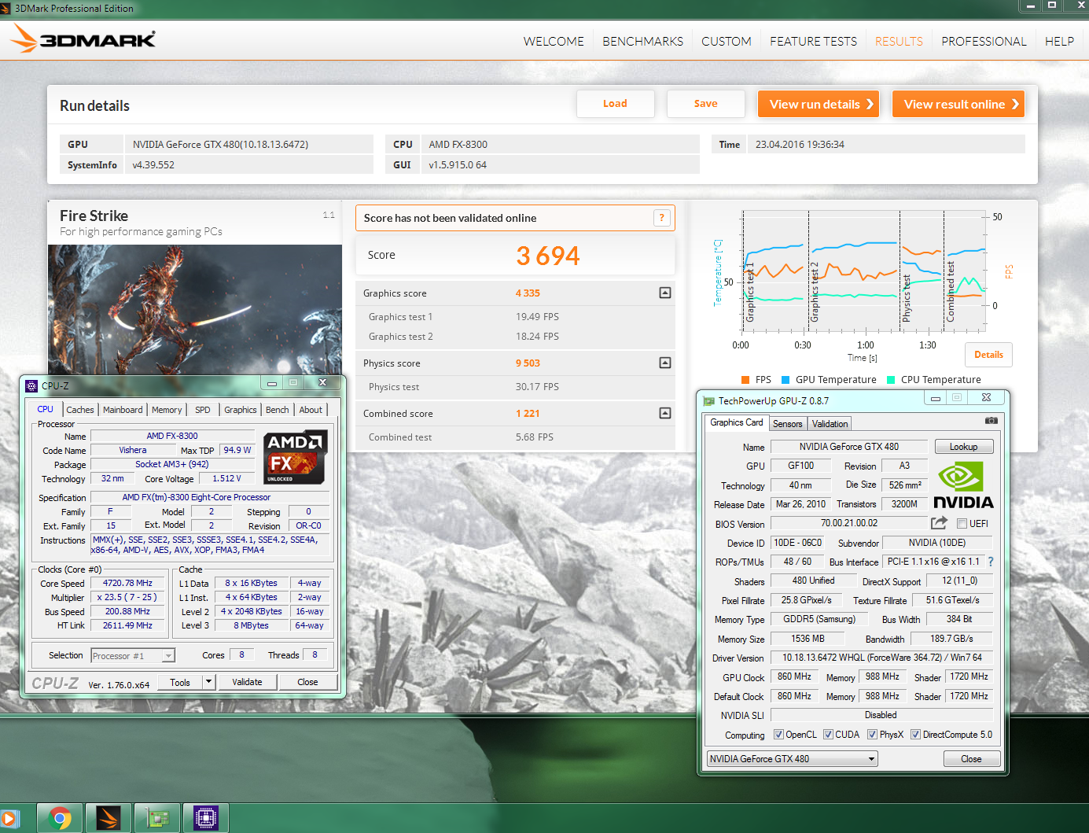Image resolution: width=1089 pixels, height=833 pixels.
Task: Click the Fire Strike preview image
Action: pyautogui.click(x=195, y=309)
